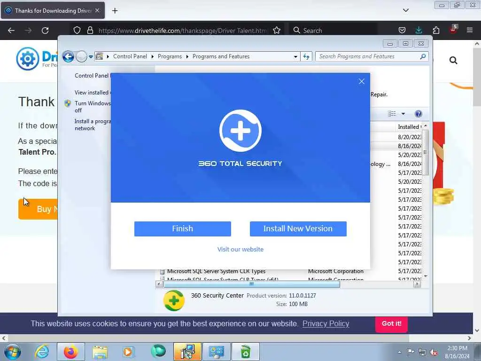The width and height of the screenshot is (481, 361).
Task: Click orange Buy Now button on webpage
Action: [38, 209]
